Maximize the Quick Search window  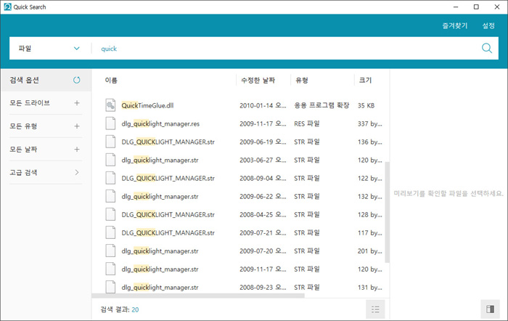(x=476, y=7)
